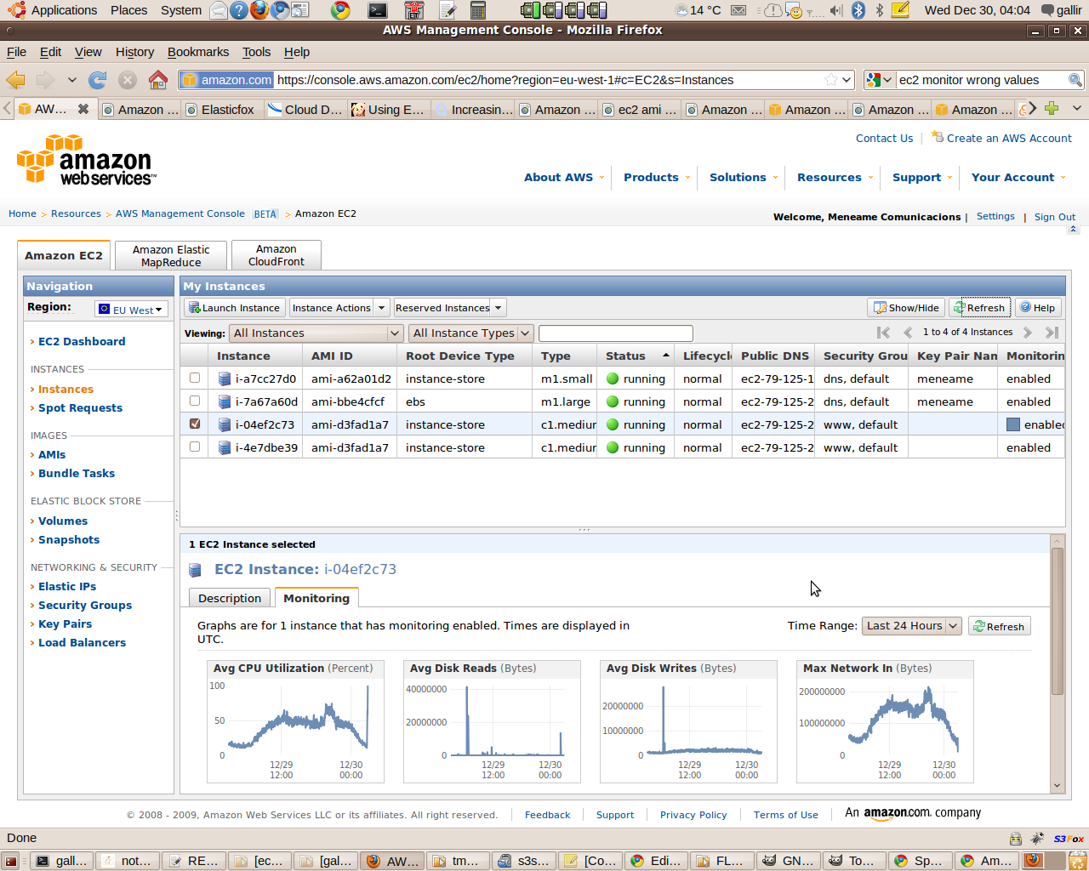The width and height of the screenshot is (1089, 871).
Task: Click the help launcher icon in the top panel
Action: (239, 10)
